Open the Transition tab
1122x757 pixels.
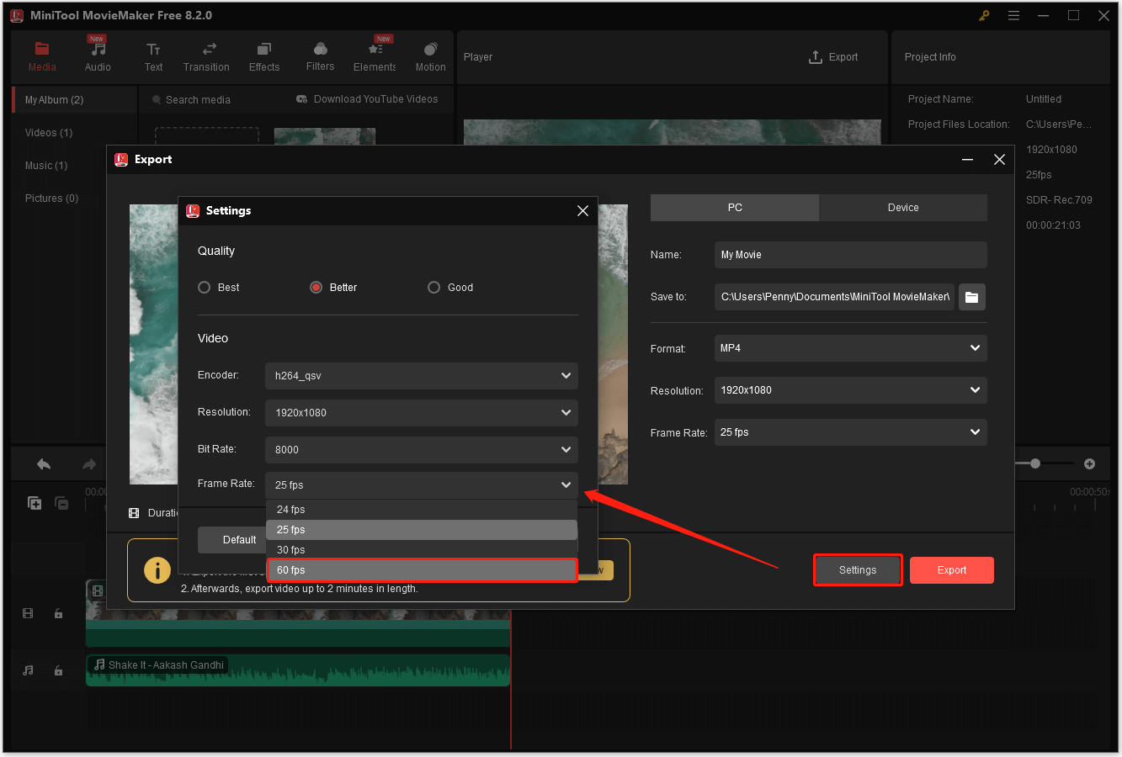[206, 56]
